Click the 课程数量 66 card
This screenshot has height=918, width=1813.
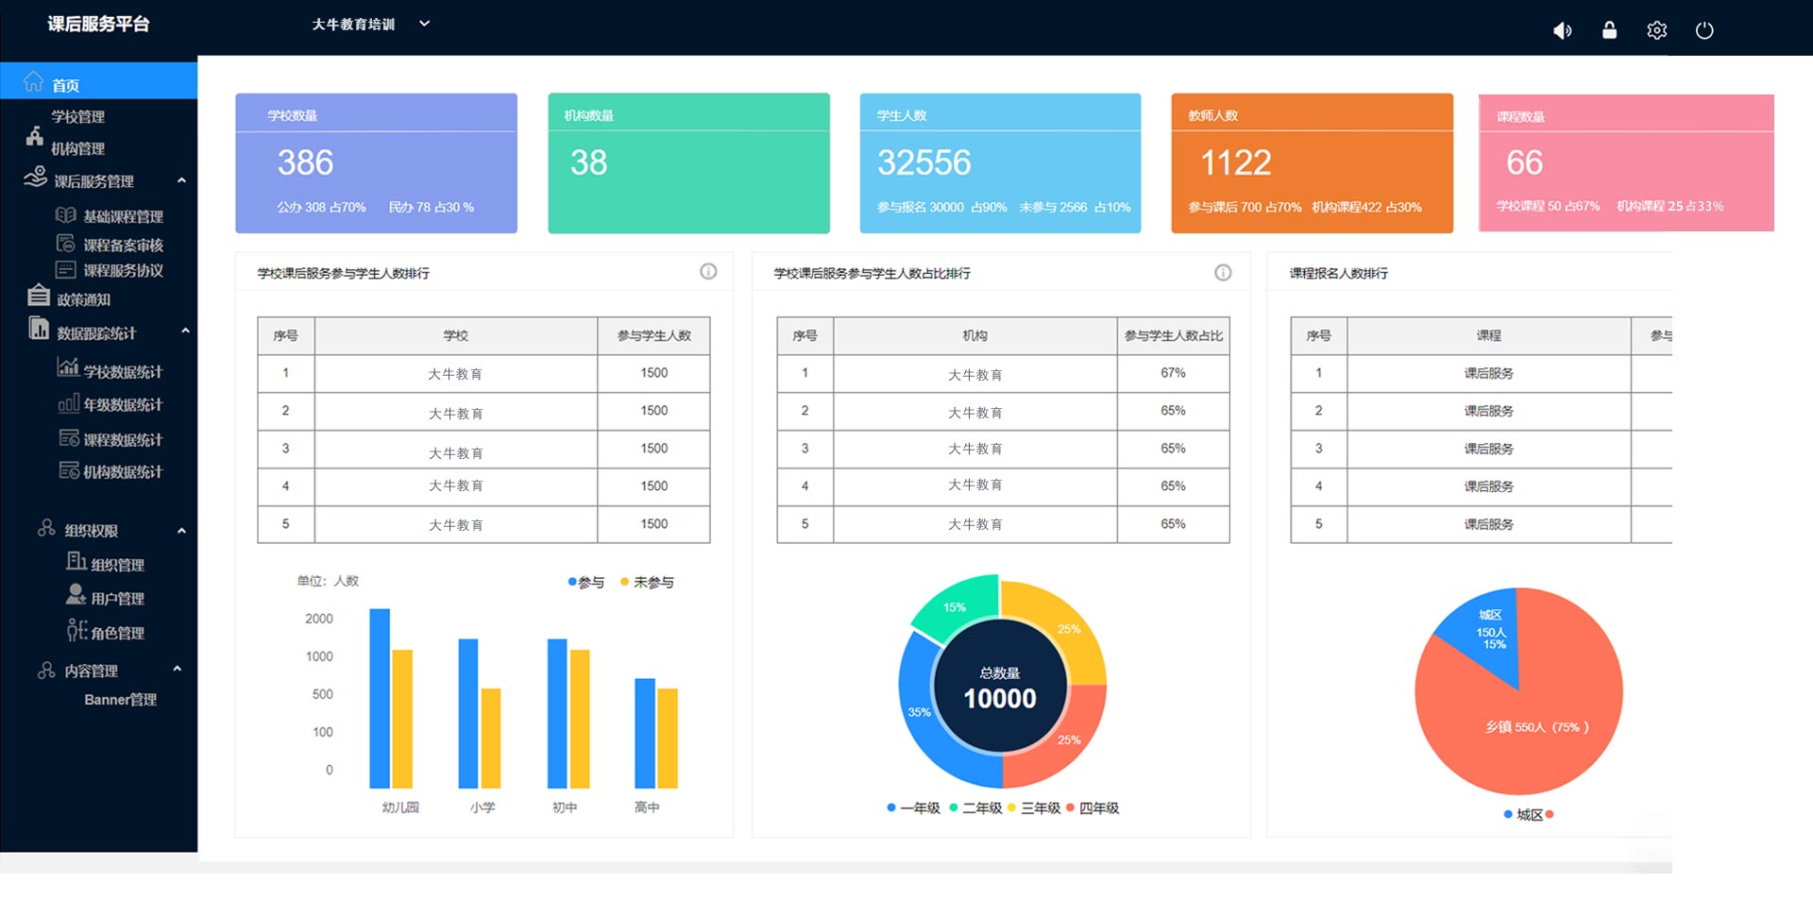(x=1626, y=162)
